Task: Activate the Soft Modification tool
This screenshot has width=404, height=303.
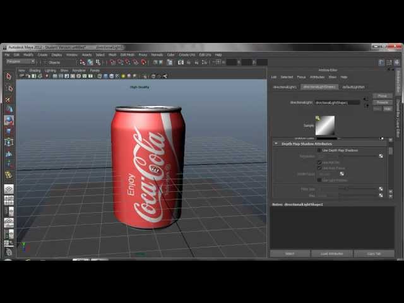Action: (x=9, y=153)
